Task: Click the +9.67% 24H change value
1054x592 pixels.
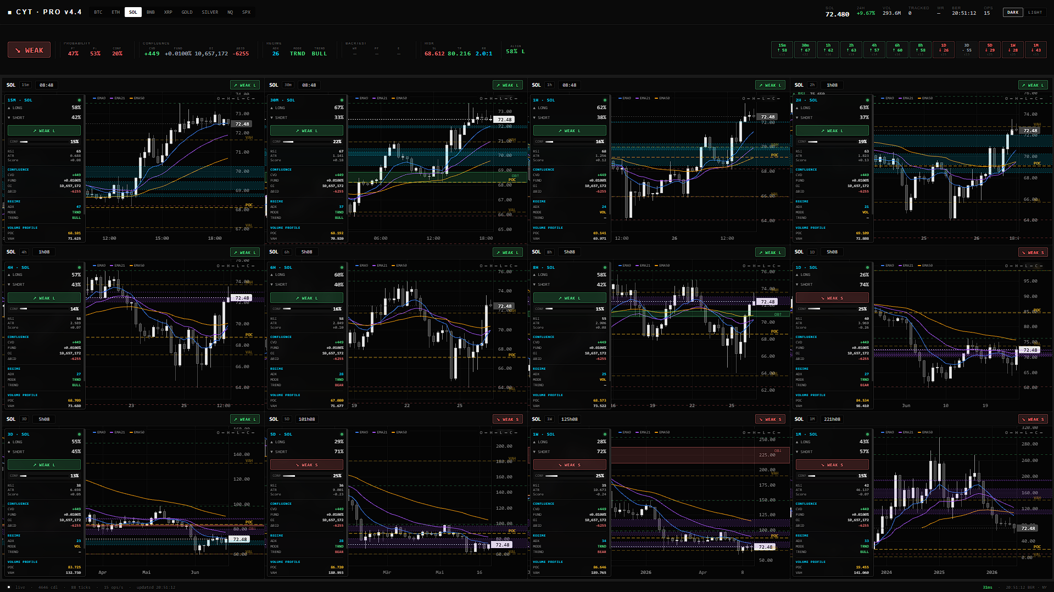Action: [x=866, y=13]
